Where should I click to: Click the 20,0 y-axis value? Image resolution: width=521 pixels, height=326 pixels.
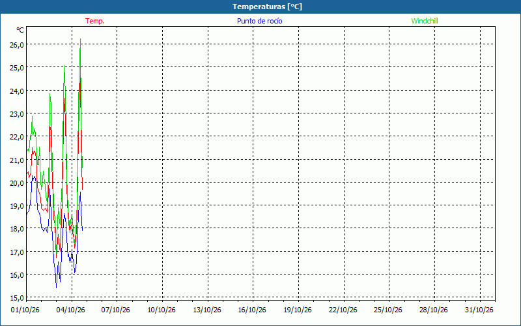(17, 183)
